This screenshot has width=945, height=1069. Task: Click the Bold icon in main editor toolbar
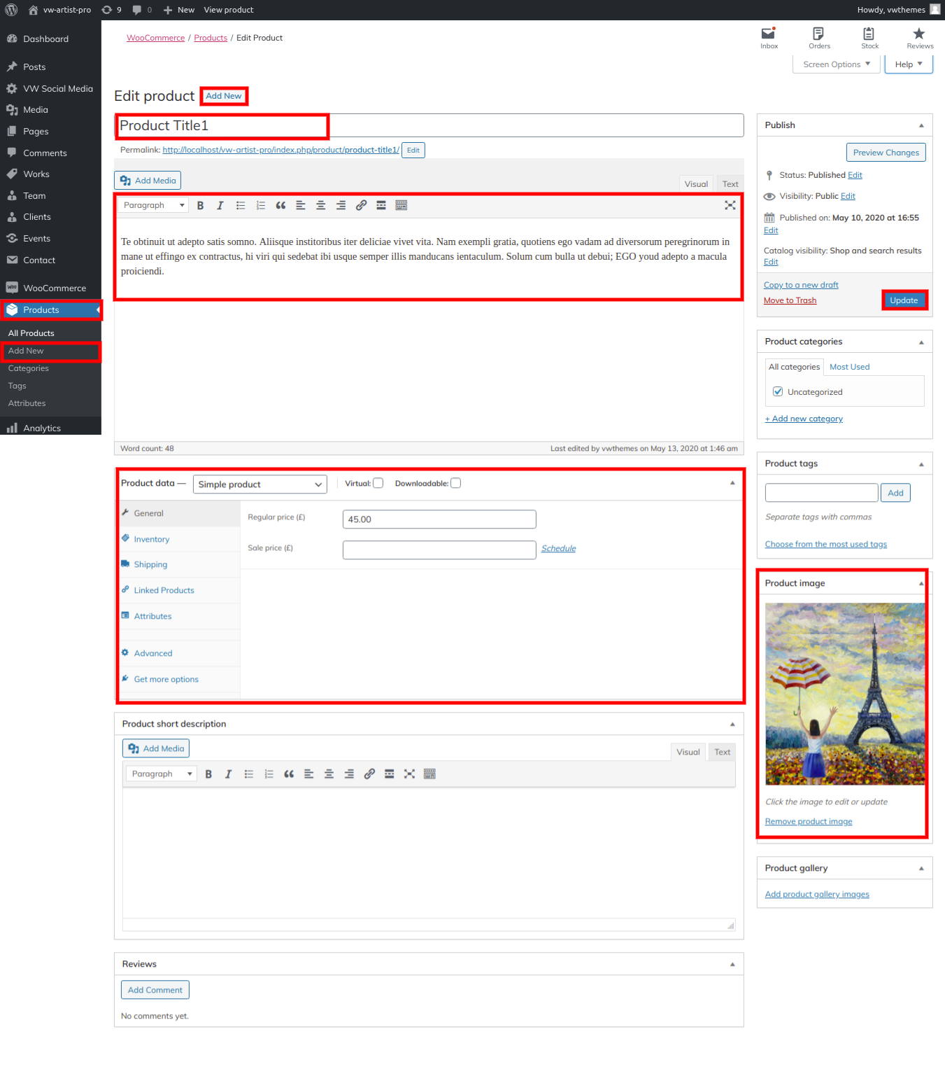click(x=200, y=205)
